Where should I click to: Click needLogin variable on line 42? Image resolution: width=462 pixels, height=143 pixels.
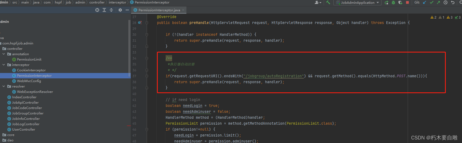[x=192, y=106]
